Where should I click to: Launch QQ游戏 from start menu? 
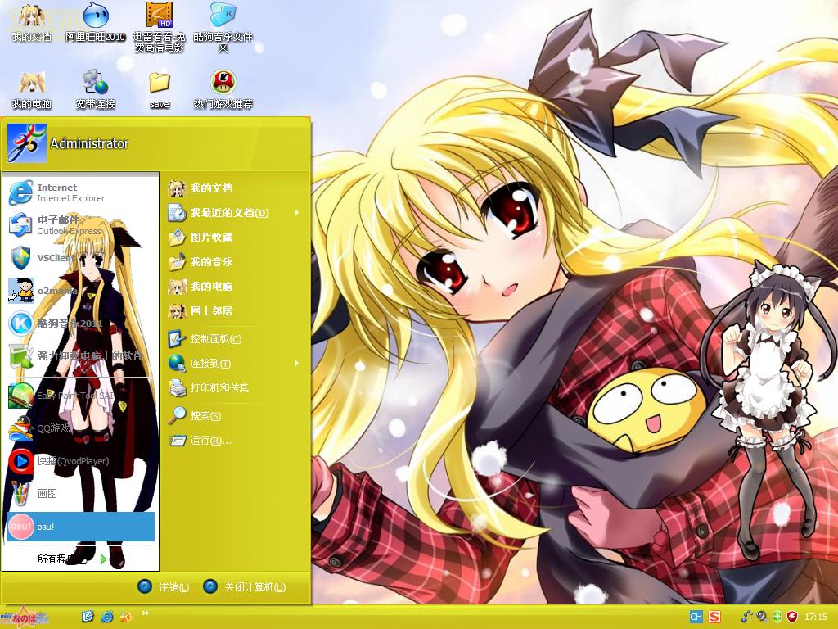(x=80, y=428)
